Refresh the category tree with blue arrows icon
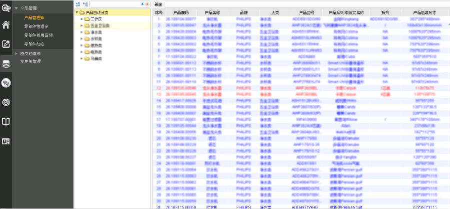Viewport: 450px width, 209px height. [x=77, y=4]
